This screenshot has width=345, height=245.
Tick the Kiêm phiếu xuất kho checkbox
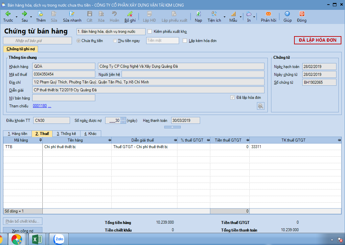(150, 32)
